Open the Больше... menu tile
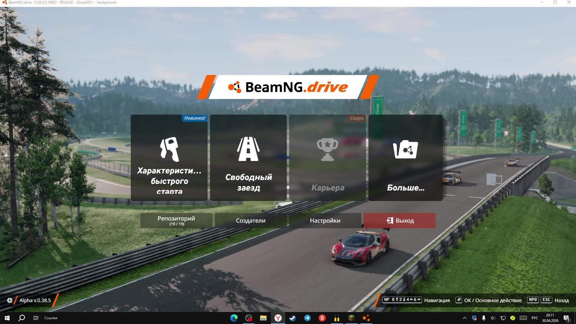Viewport: 576px width, 324px height. tap(406, 157)
